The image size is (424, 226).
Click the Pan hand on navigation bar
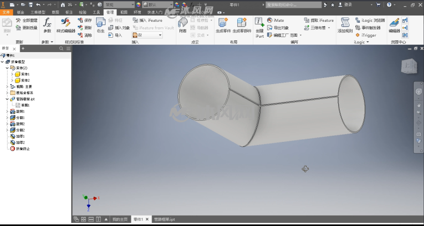pyautogui.click(x=419, y=105)
